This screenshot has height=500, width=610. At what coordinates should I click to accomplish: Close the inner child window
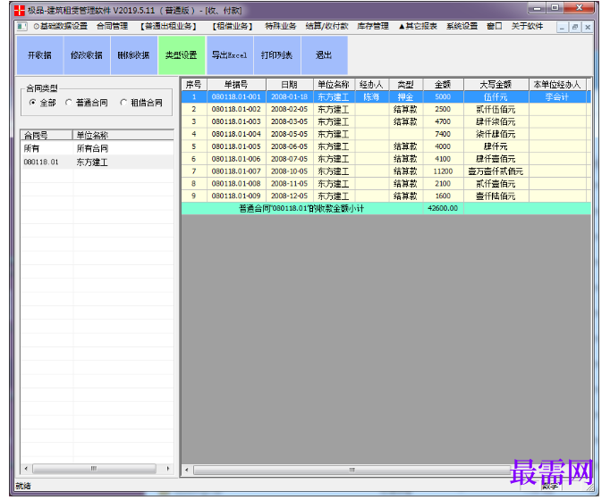point(588,27)
